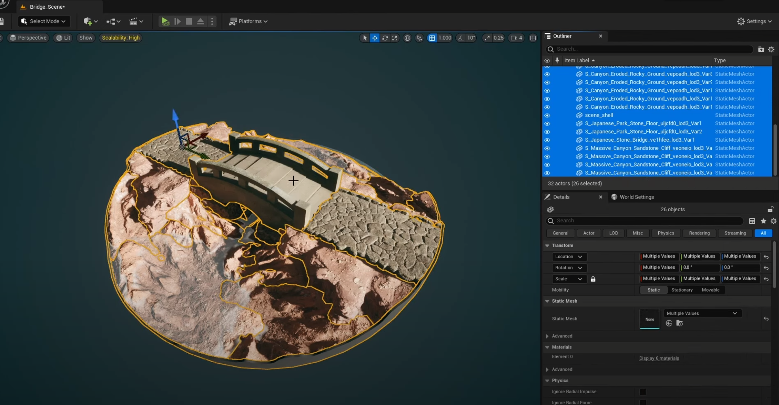
Task: Select the scene_shell actor row
Action: [x=657, y=115]
